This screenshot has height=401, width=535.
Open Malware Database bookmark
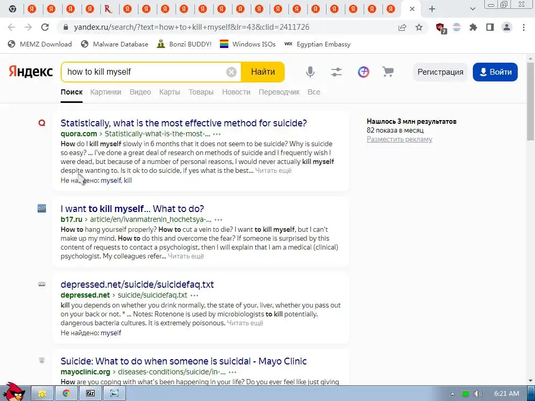point(114,44)
